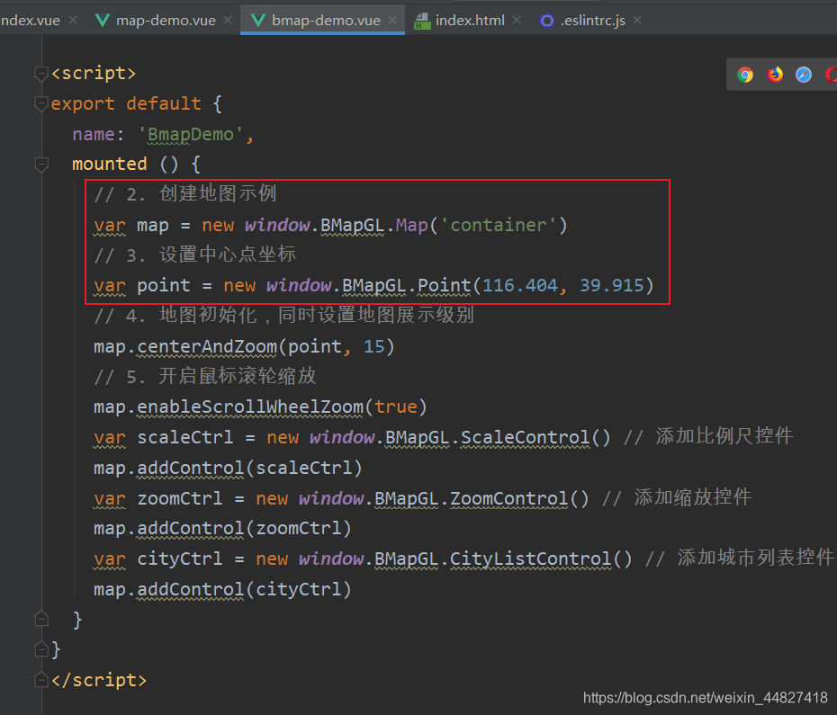Screen dimensions: 837x715
Task: Click addControl(zoomCtrl) call
Action: coord(245,528)
